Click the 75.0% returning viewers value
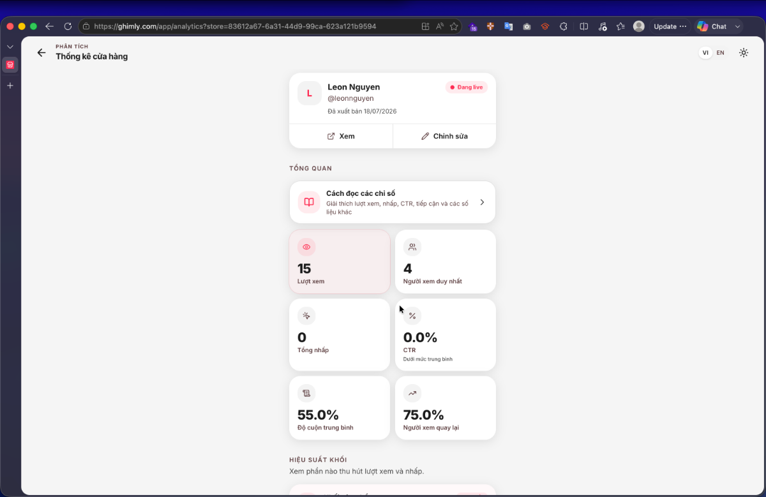 (424, 415)
